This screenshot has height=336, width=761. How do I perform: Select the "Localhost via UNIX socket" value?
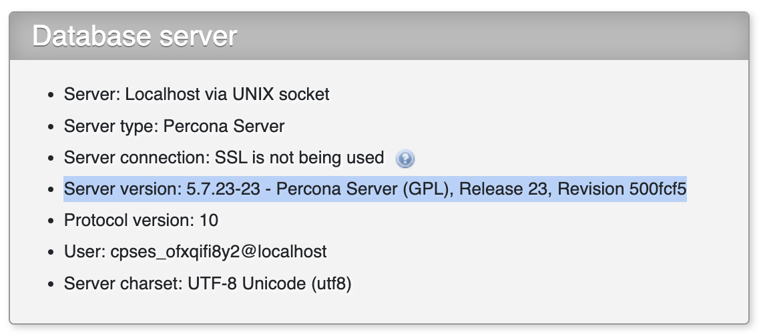pyautogui.click(x=228, y=94)
